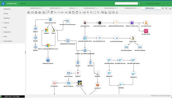Click the Undo arrow in toolbar
Image resolution: width=172 pixels, height=98 pixels.
point(62,13)
